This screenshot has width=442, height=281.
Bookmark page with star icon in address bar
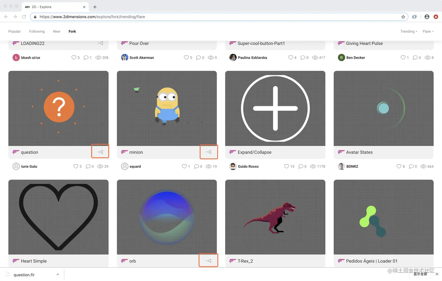pyautogui.click(x=403, y=17)
